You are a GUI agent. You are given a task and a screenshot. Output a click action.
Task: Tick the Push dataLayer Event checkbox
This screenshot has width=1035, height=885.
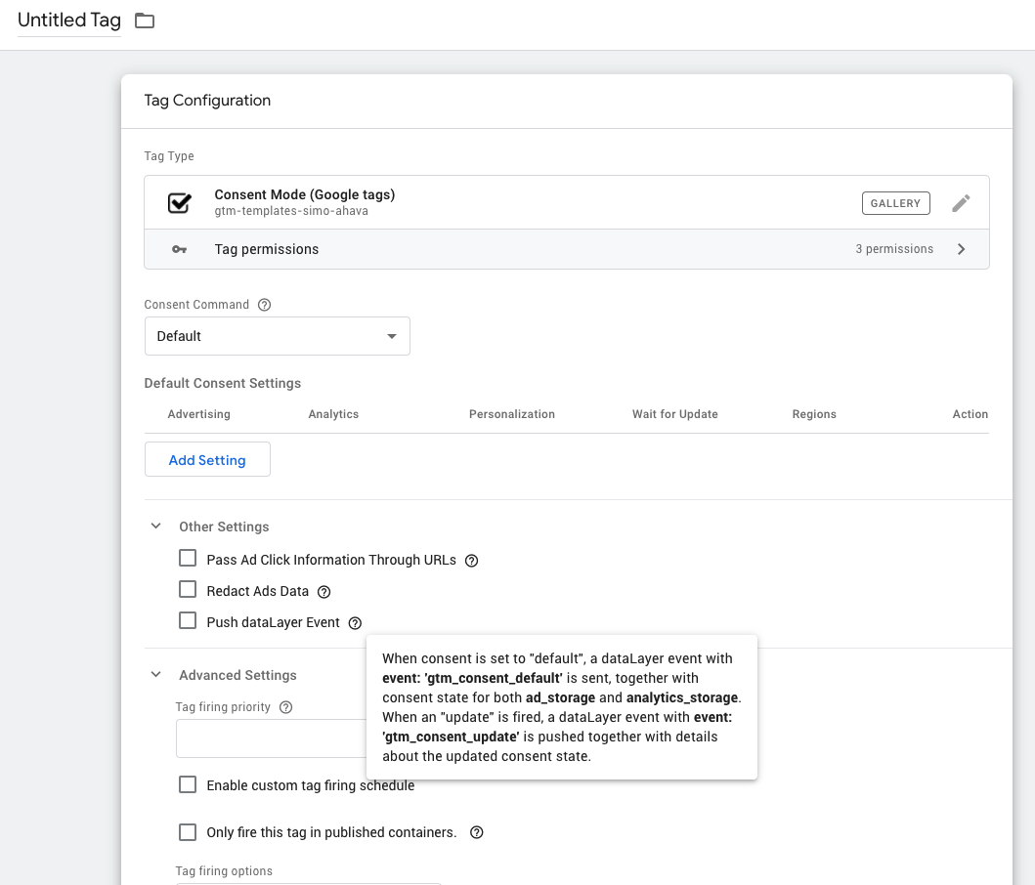coord(188,621)
